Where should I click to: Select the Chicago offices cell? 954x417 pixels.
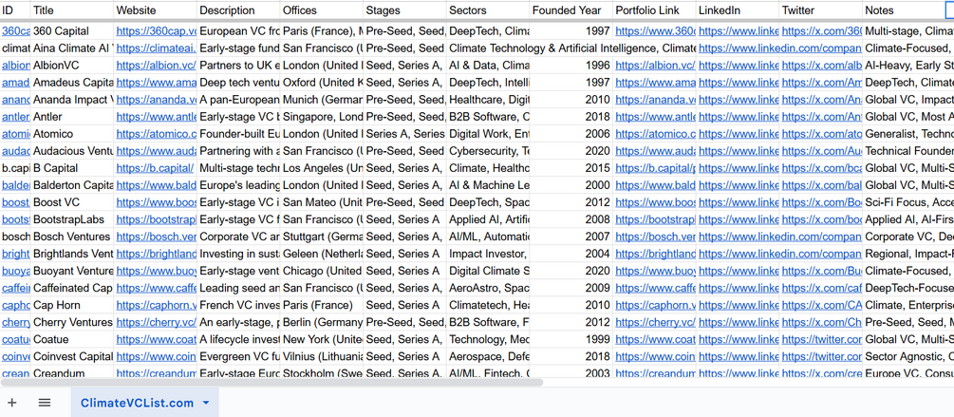(321, 271)
